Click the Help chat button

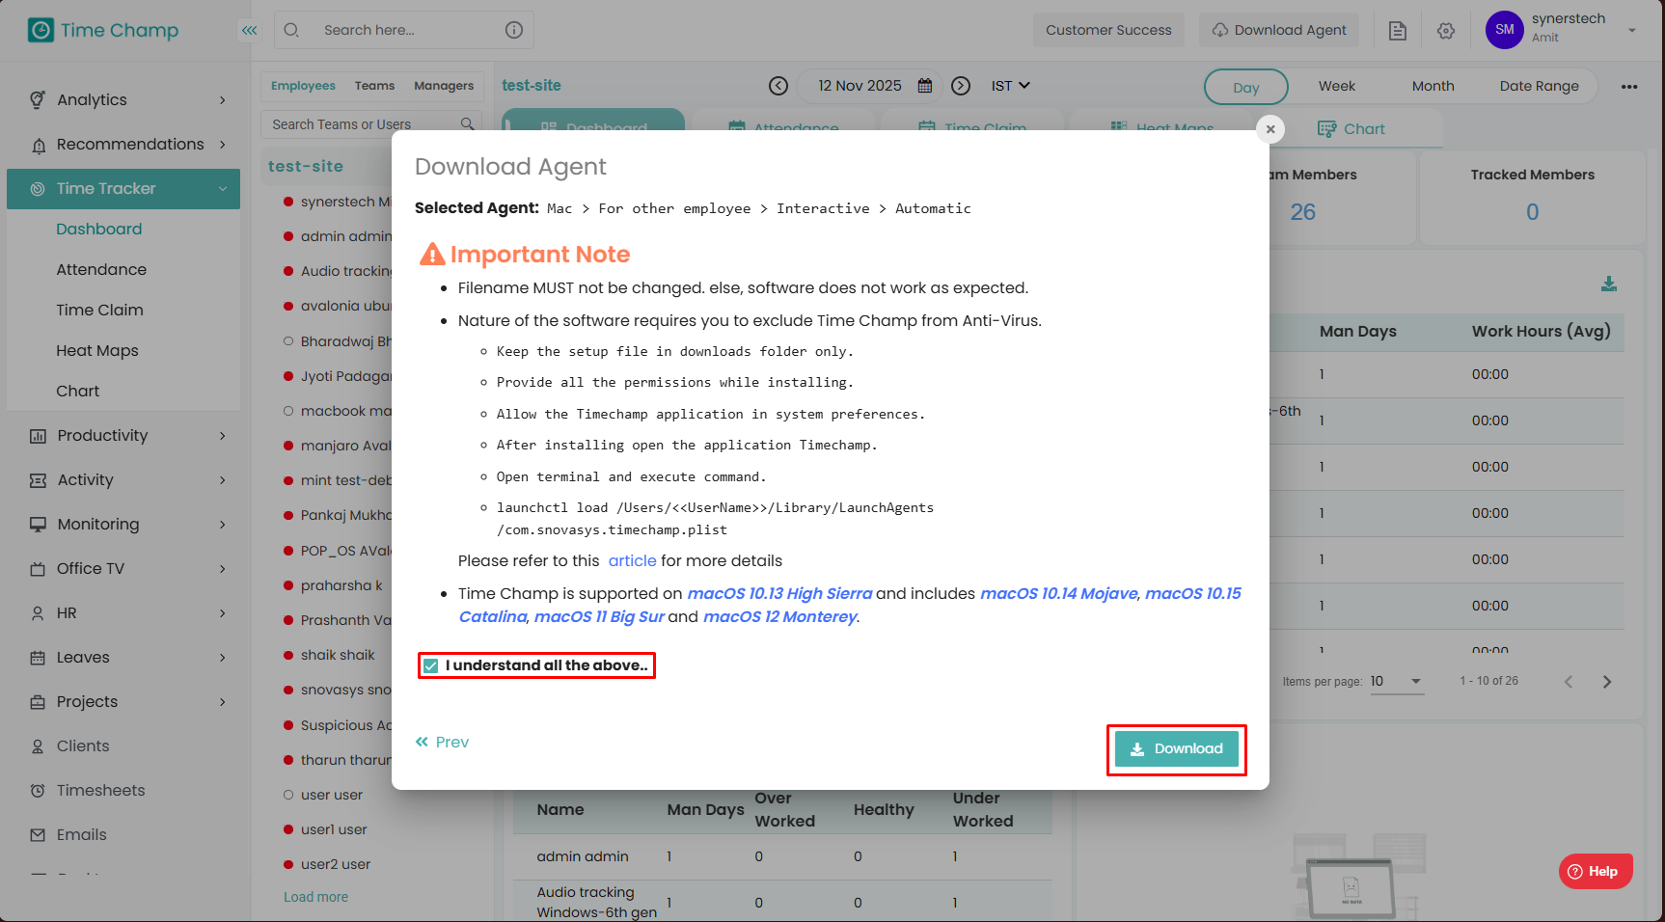click(1596, 871)
